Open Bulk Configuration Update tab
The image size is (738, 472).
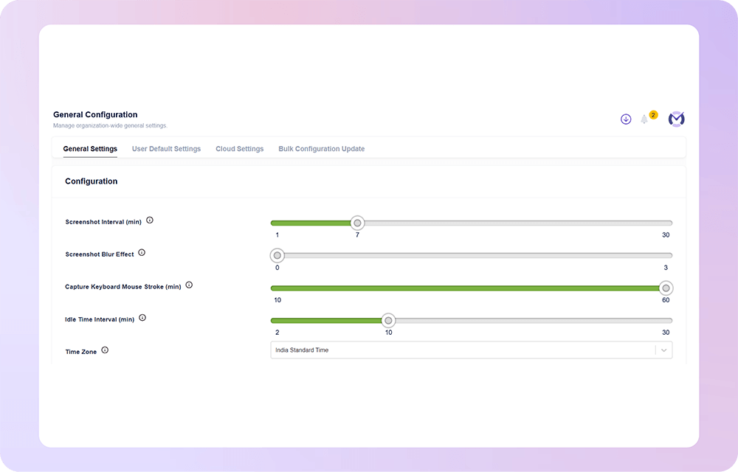(x=322, y=148)
